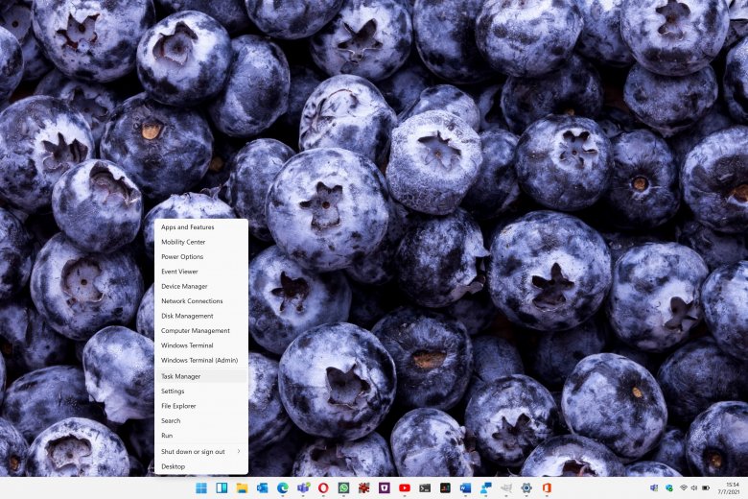Open Microsoft Teams taskbar icon
Viewport: 748px width, 499px height.
303,488
